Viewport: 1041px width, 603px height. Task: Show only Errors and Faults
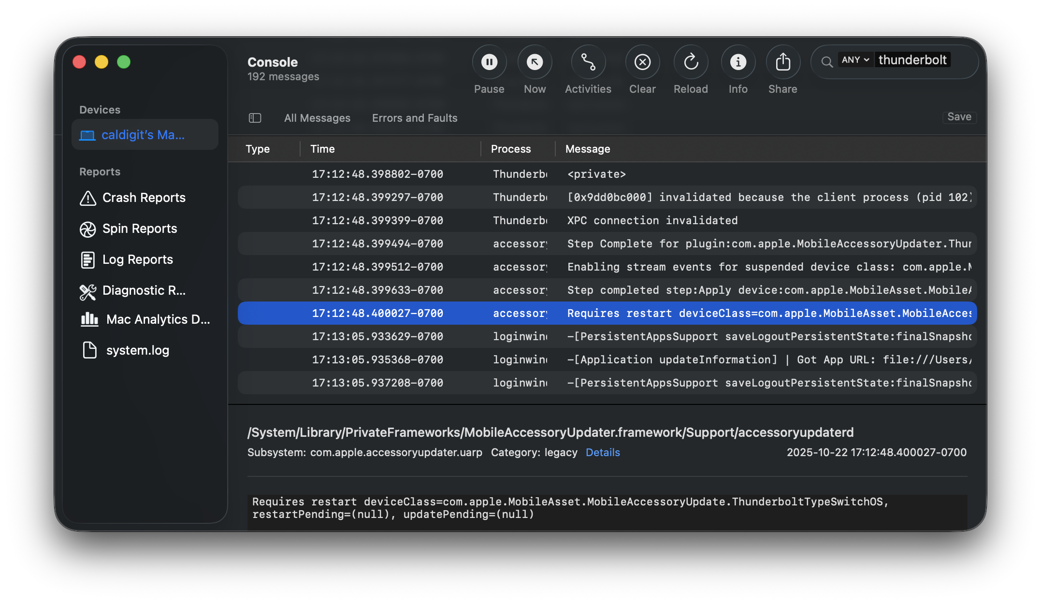click(x=414, y=117)
